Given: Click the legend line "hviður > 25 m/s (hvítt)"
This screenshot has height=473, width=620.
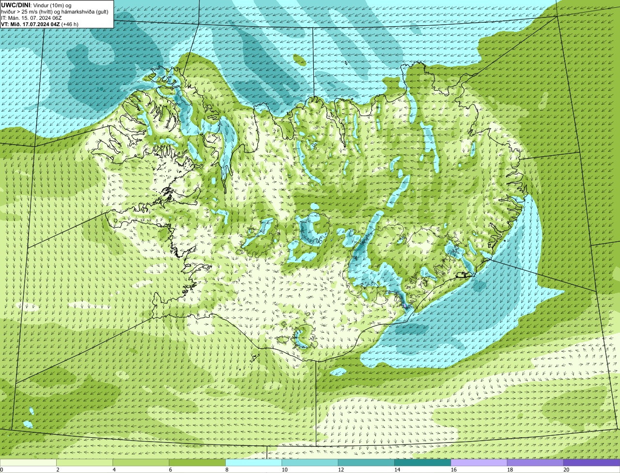Looking at the screenshot, I should (27, 11).
